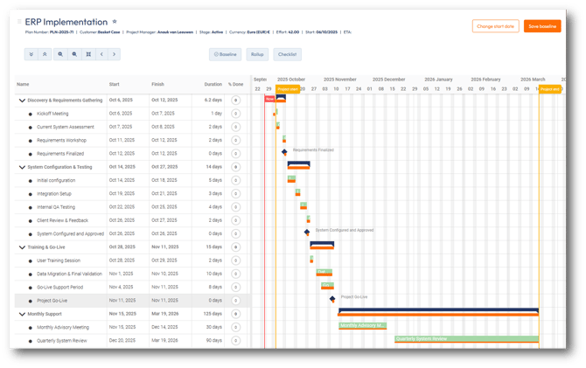586x368 pixels.
Task: Toggle the Baseline display option
Action: point(226,54)
